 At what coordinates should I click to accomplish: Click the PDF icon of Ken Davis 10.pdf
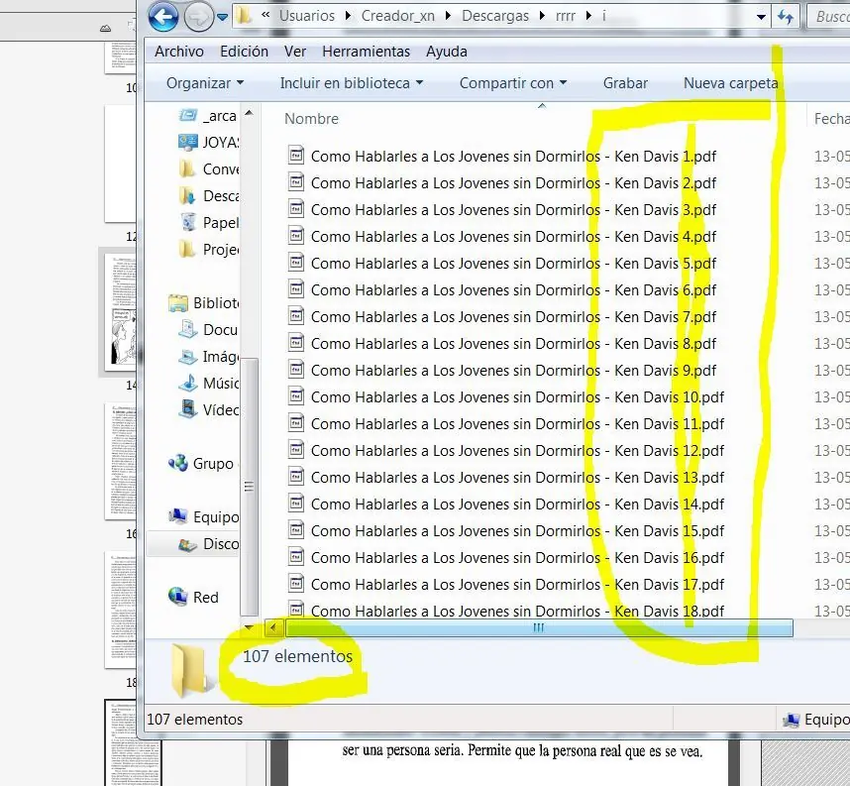tap(296, 396)
